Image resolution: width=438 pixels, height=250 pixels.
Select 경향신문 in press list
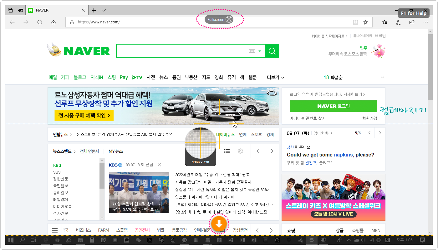point(61,179)
